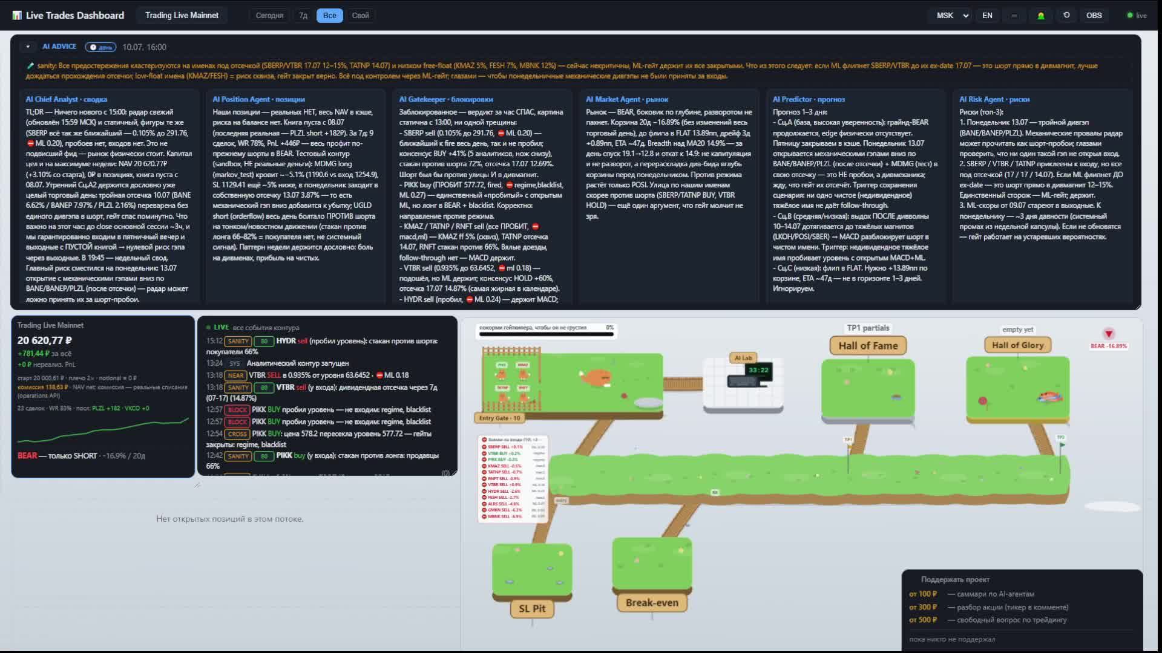
Task: Click the fish creature on Hall of Glory island
Action: [1050, 397]
